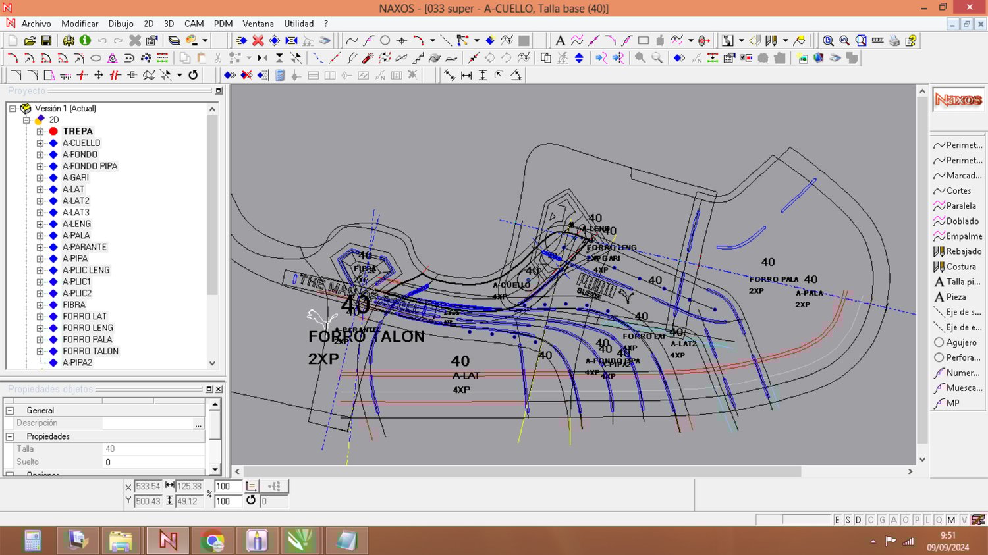Viewport: 988px width, 555px height.
Task: Select the text tool letter A icon
Action: (x=560, y=41)
